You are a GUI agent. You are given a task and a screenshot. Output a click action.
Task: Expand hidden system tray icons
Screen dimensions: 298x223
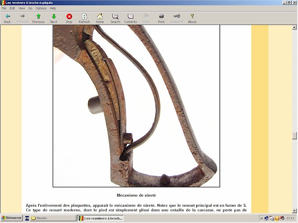[x=261, y=218]
